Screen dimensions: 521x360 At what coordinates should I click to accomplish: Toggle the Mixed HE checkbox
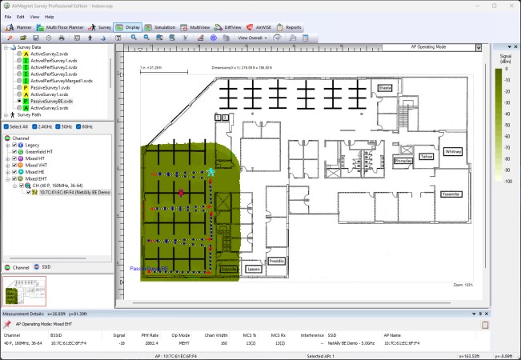click(x=14, y=172)
